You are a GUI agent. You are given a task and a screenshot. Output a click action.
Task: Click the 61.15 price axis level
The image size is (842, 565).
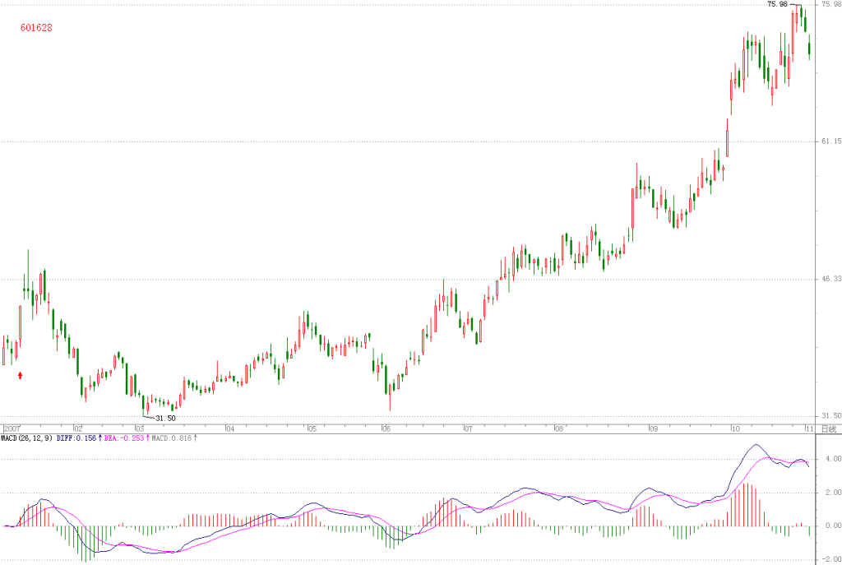click(x=831, y=141)
